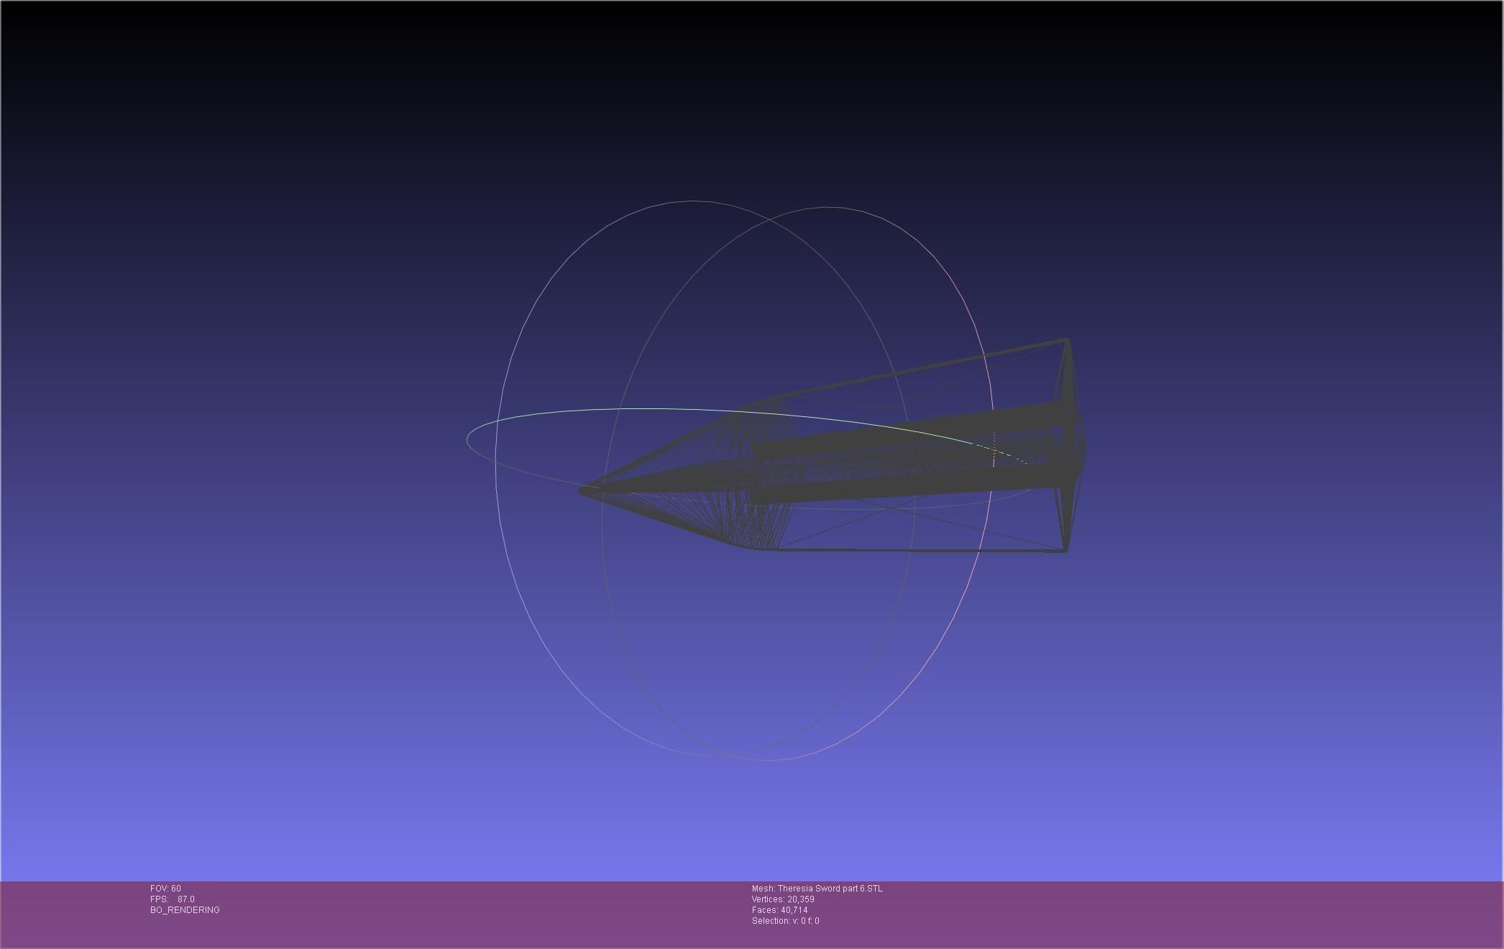Click the Selection v: 0 f: 0 text
The height and width of the screenshot is (949, 1504).
coord(785,921)
